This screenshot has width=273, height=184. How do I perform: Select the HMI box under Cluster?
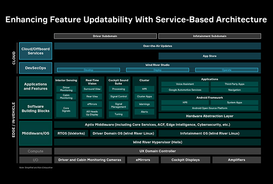(144, 89)
